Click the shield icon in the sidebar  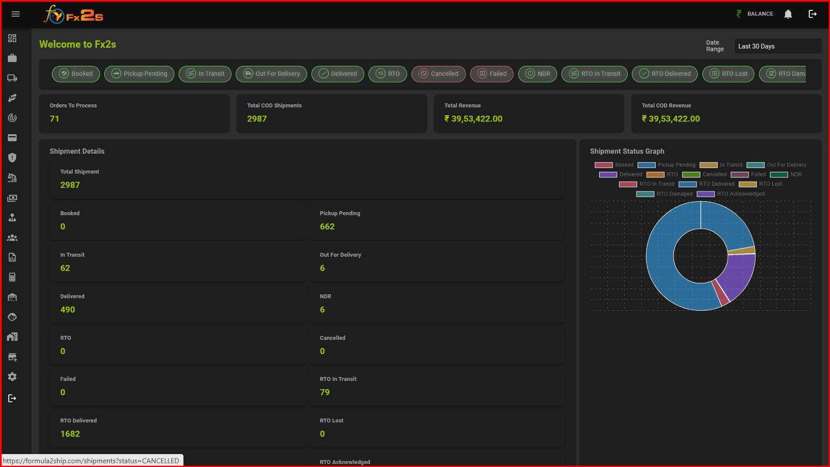[x=12, y=158]
